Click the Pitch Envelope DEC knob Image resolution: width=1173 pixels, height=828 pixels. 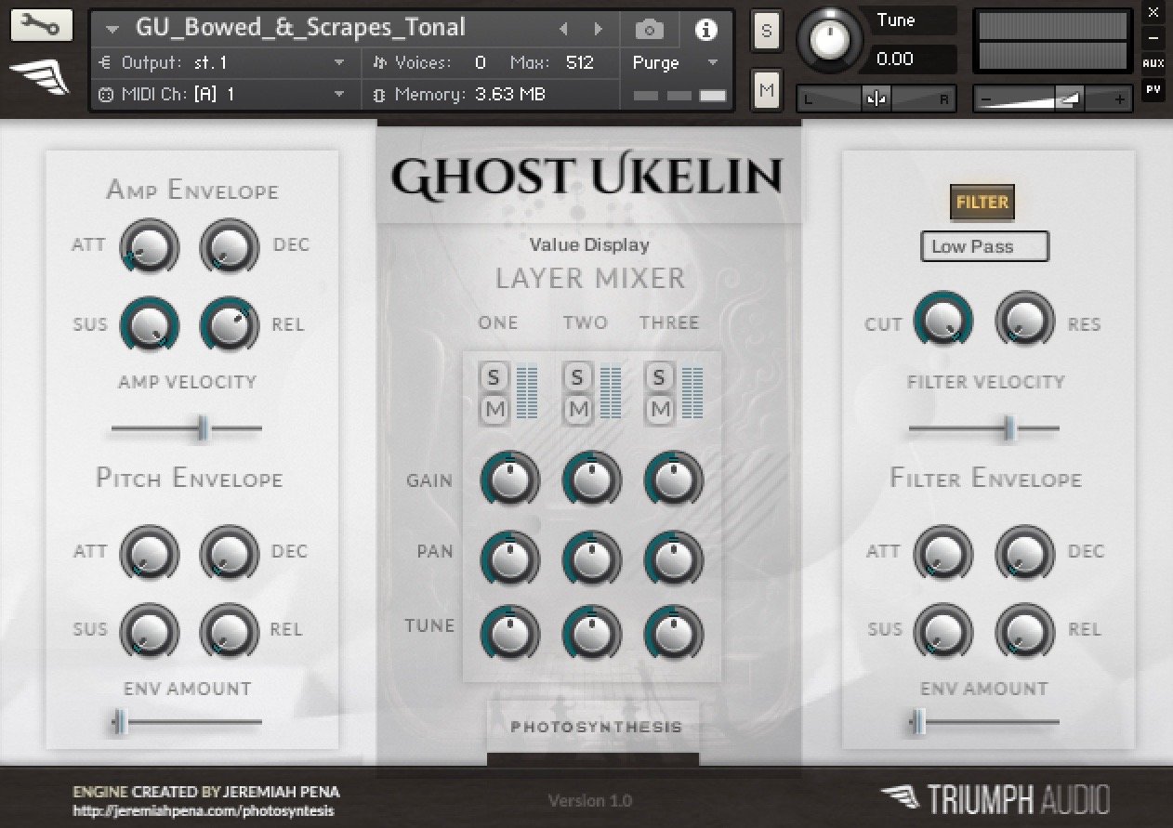pos(230,555)
